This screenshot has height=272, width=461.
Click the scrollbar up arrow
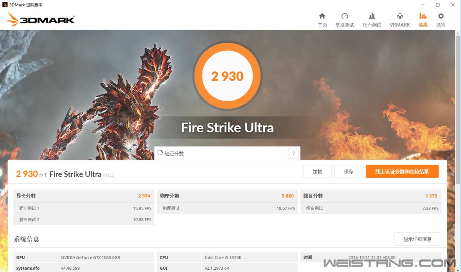tap(458, 33)
